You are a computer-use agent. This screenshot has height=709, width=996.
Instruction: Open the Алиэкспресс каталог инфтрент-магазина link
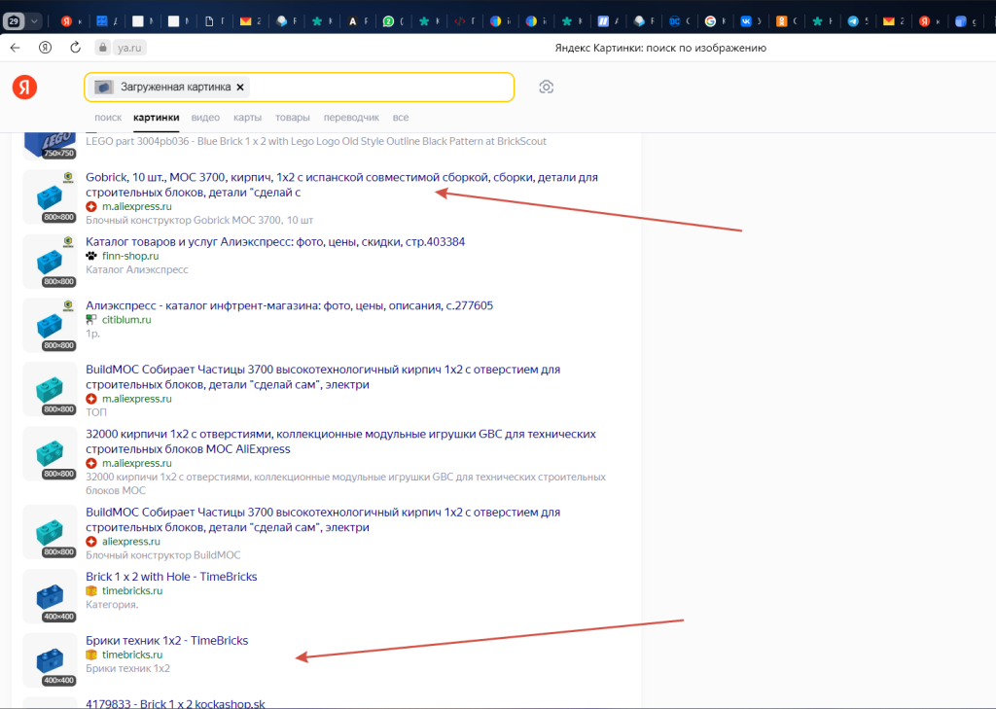click(x=289, y=305)
